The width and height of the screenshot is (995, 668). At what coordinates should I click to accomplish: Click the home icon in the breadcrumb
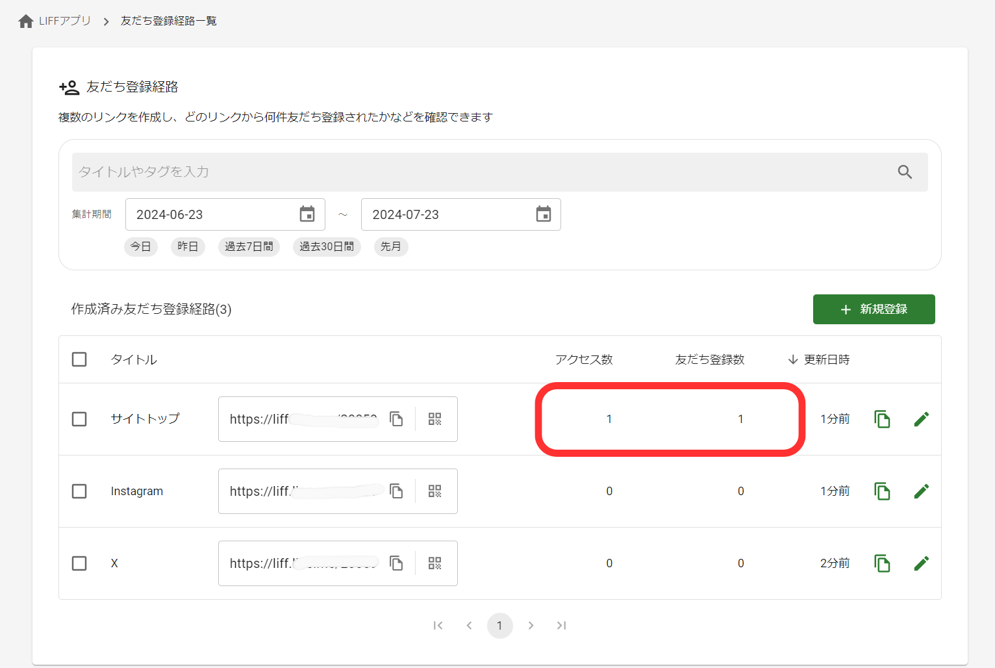[25, 20]
